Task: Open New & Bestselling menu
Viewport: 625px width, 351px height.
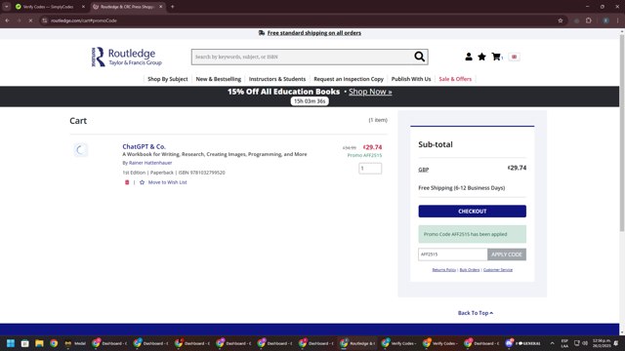Action: (219, 79)
